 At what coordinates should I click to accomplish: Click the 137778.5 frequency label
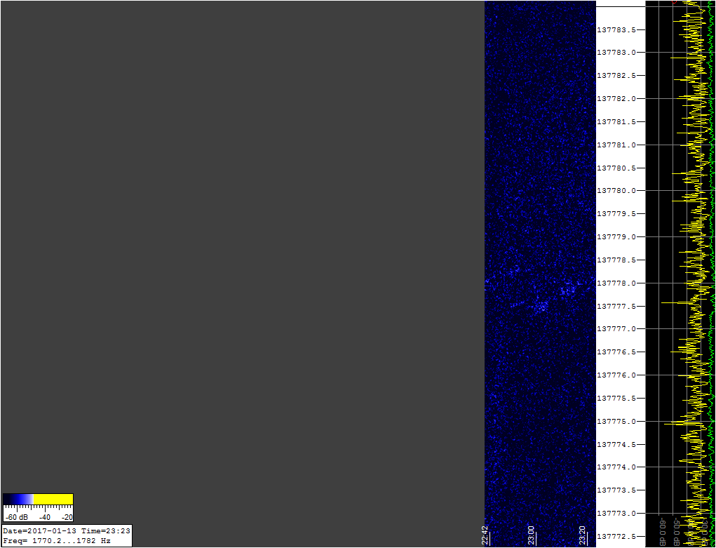(617, 260)
